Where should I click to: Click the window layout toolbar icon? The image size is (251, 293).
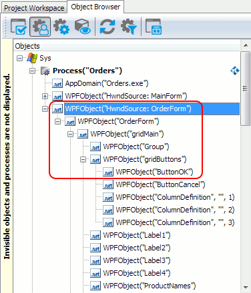pos(154,27)
